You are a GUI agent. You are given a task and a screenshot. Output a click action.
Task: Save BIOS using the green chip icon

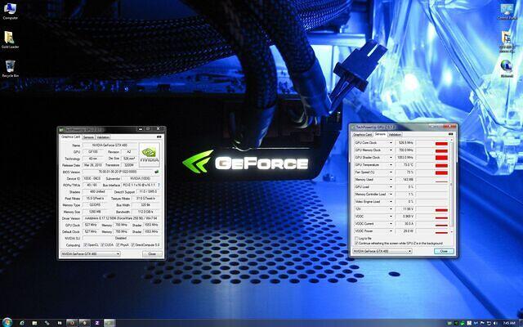click(156, 172)
